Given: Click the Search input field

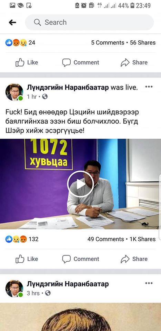Looking at the screenshot, I should coord(89,22).
